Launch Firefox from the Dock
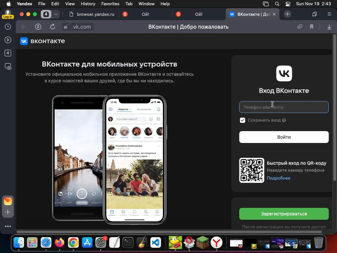 click(60, 243)
